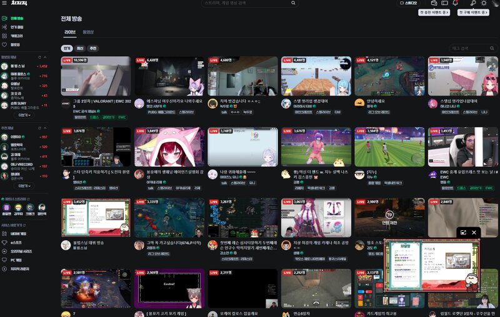
Task: Open the sidebar channel with 716 viewers
Action: click(24, 76)
